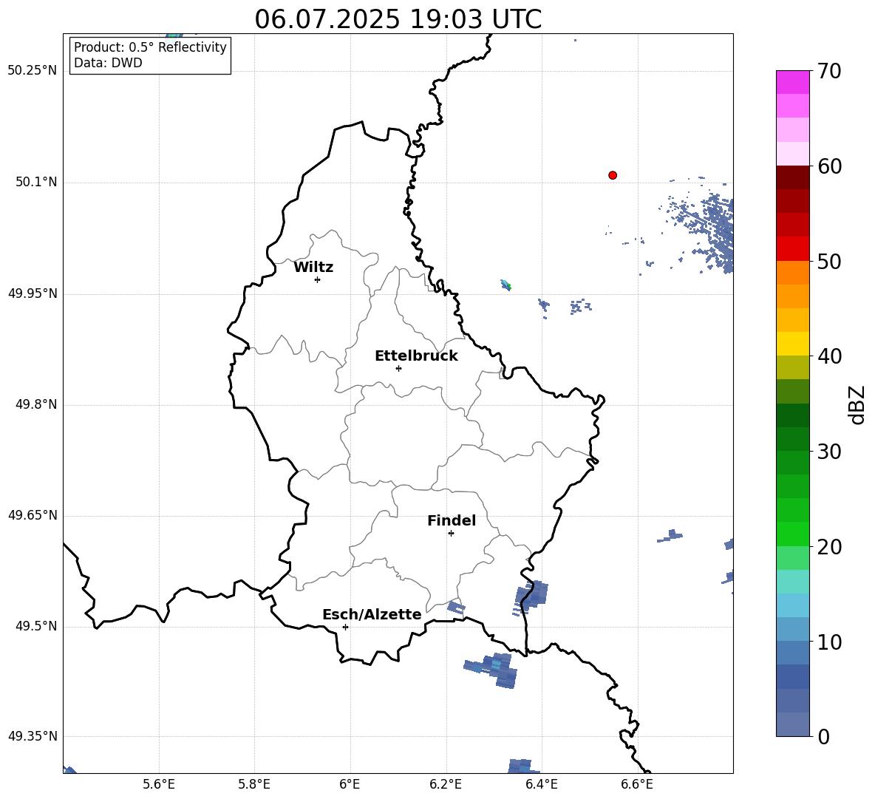Click the 20 dBZ colorbar label

click(829, 547)
